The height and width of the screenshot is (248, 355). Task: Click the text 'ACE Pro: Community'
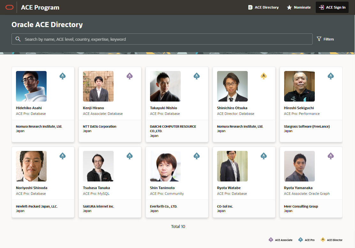[x=167, y=194]
